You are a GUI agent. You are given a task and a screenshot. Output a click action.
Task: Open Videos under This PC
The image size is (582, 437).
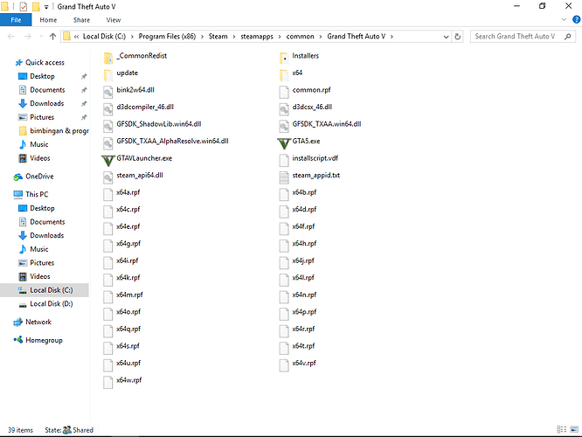point(39,276)
